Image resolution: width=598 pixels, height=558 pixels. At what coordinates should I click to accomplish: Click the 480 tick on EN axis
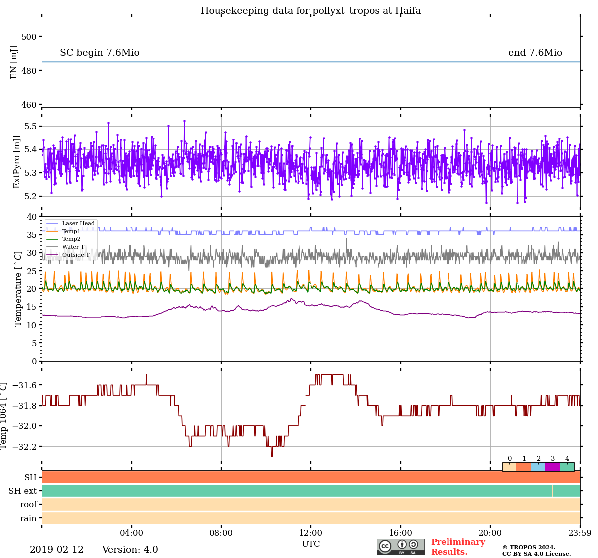coord(29,71)
